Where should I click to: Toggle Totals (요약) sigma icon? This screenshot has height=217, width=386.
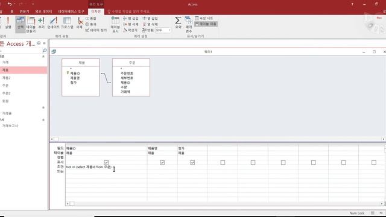point(178,23)
